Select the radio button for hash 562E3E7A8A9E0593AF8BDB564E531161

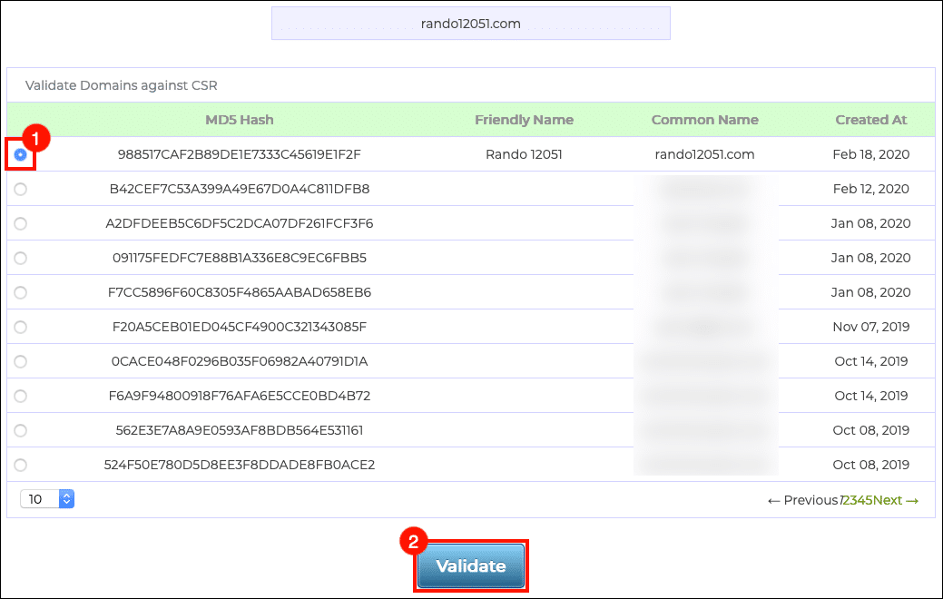click(20, 430)
